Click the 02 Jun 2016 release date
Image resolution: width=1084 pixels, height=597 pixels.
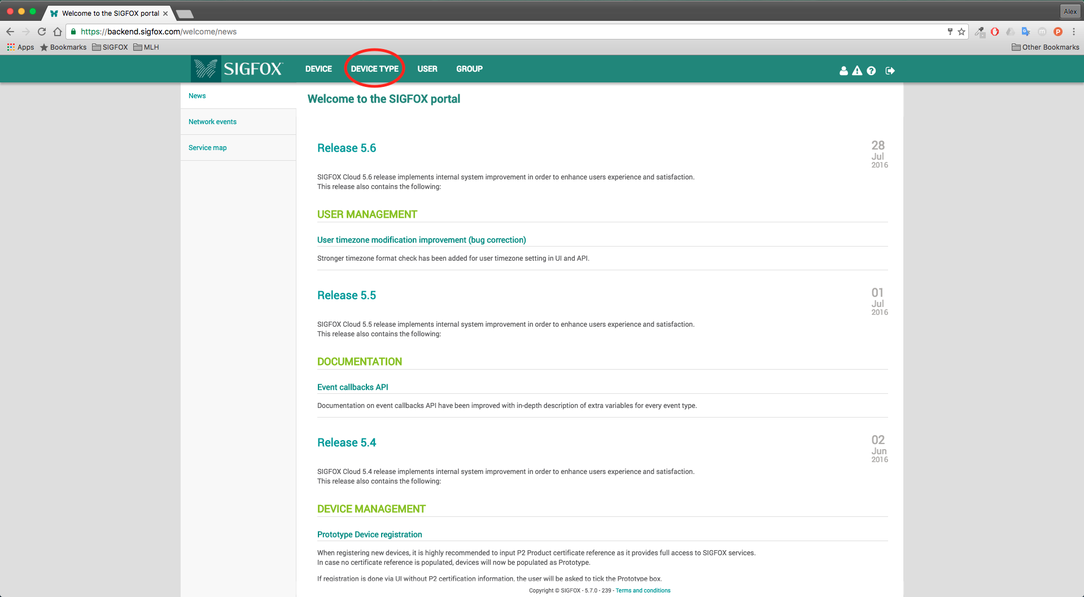click(x=879, y=449)
